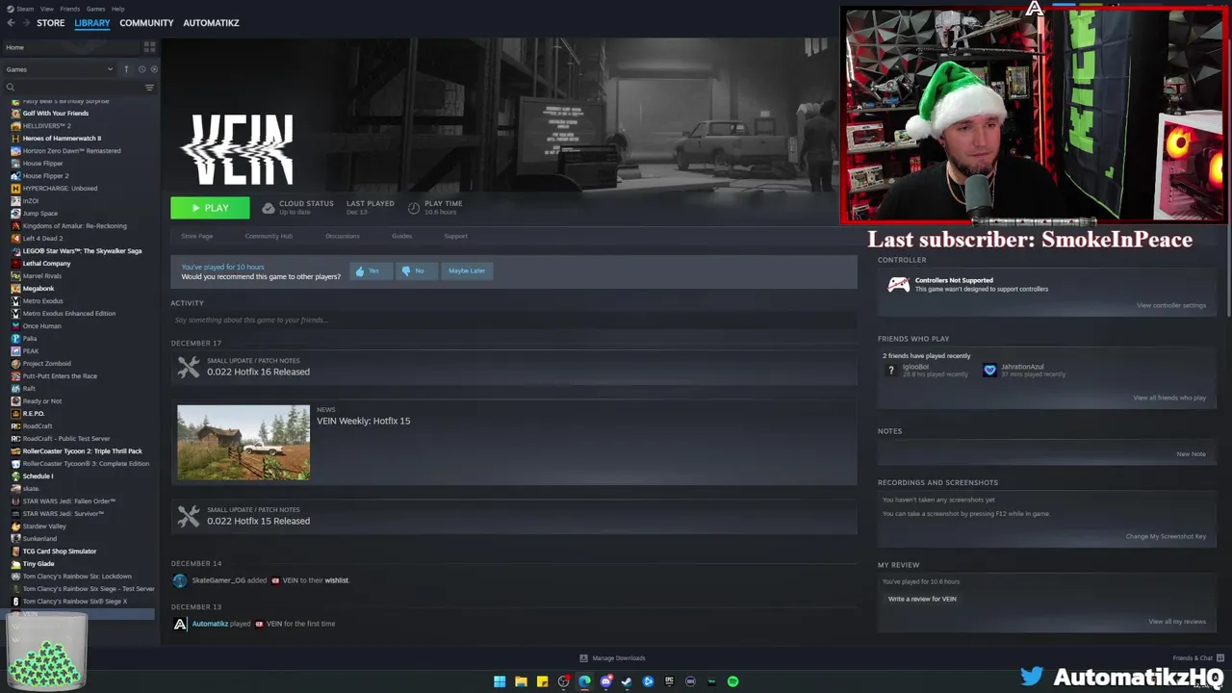Image resolution: width=1232 pixels, height=693 pixels.
Task: Sort library list with the up-arrow icon
Action: pos(126,69)
